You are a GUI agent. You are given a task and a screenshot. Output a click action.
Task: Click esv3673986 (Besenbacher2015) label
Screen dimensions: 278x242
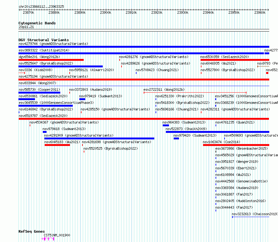pos(241,148)
